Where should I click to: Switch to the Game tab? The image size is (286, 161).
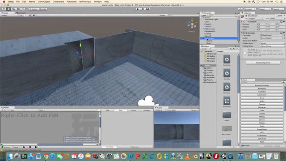point(159,108)
